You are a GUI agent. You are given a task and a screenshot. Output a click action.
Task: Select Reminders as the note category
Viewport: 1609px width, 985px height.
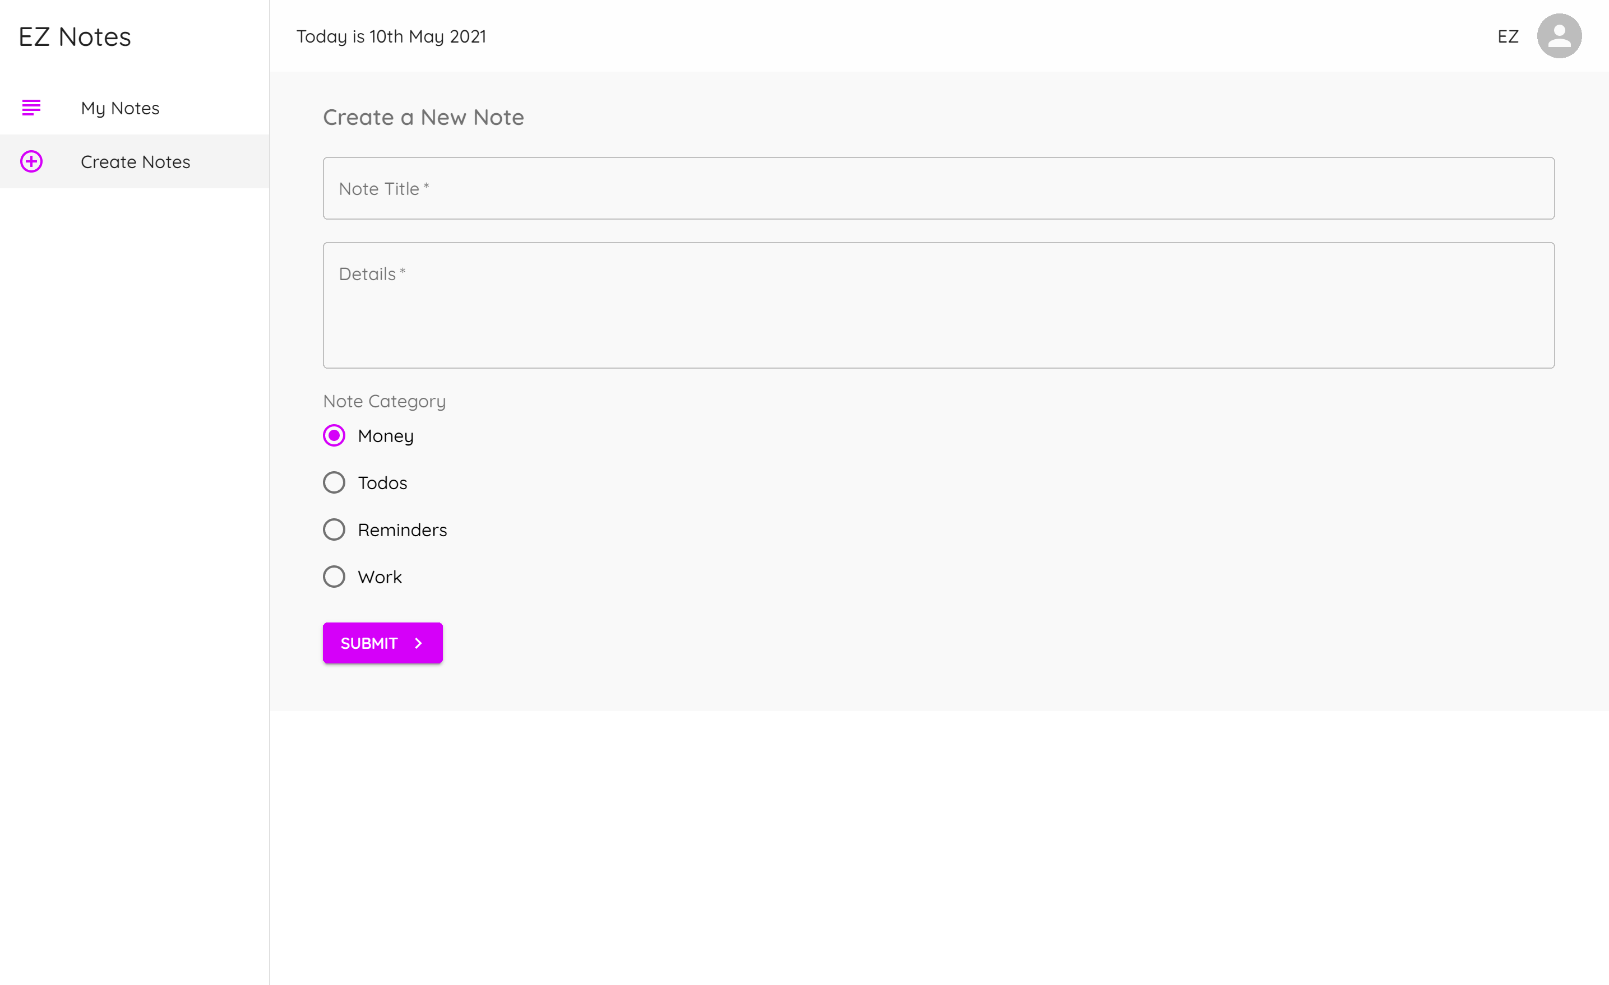[x=334, y=529]
